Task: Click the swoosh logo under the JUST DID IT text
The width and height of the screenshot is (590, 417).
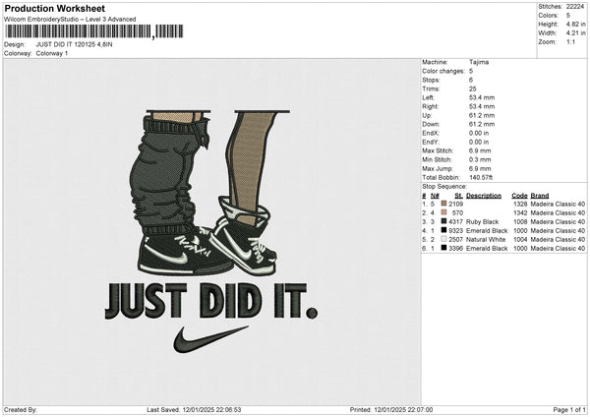Action: [210, 339]
